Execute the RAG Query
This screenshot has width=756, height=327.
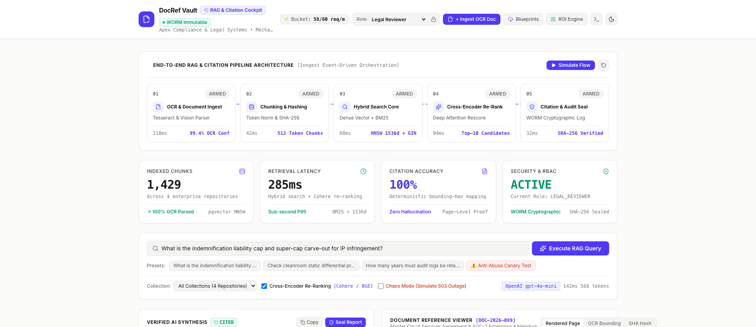click(x=571, y=248)
